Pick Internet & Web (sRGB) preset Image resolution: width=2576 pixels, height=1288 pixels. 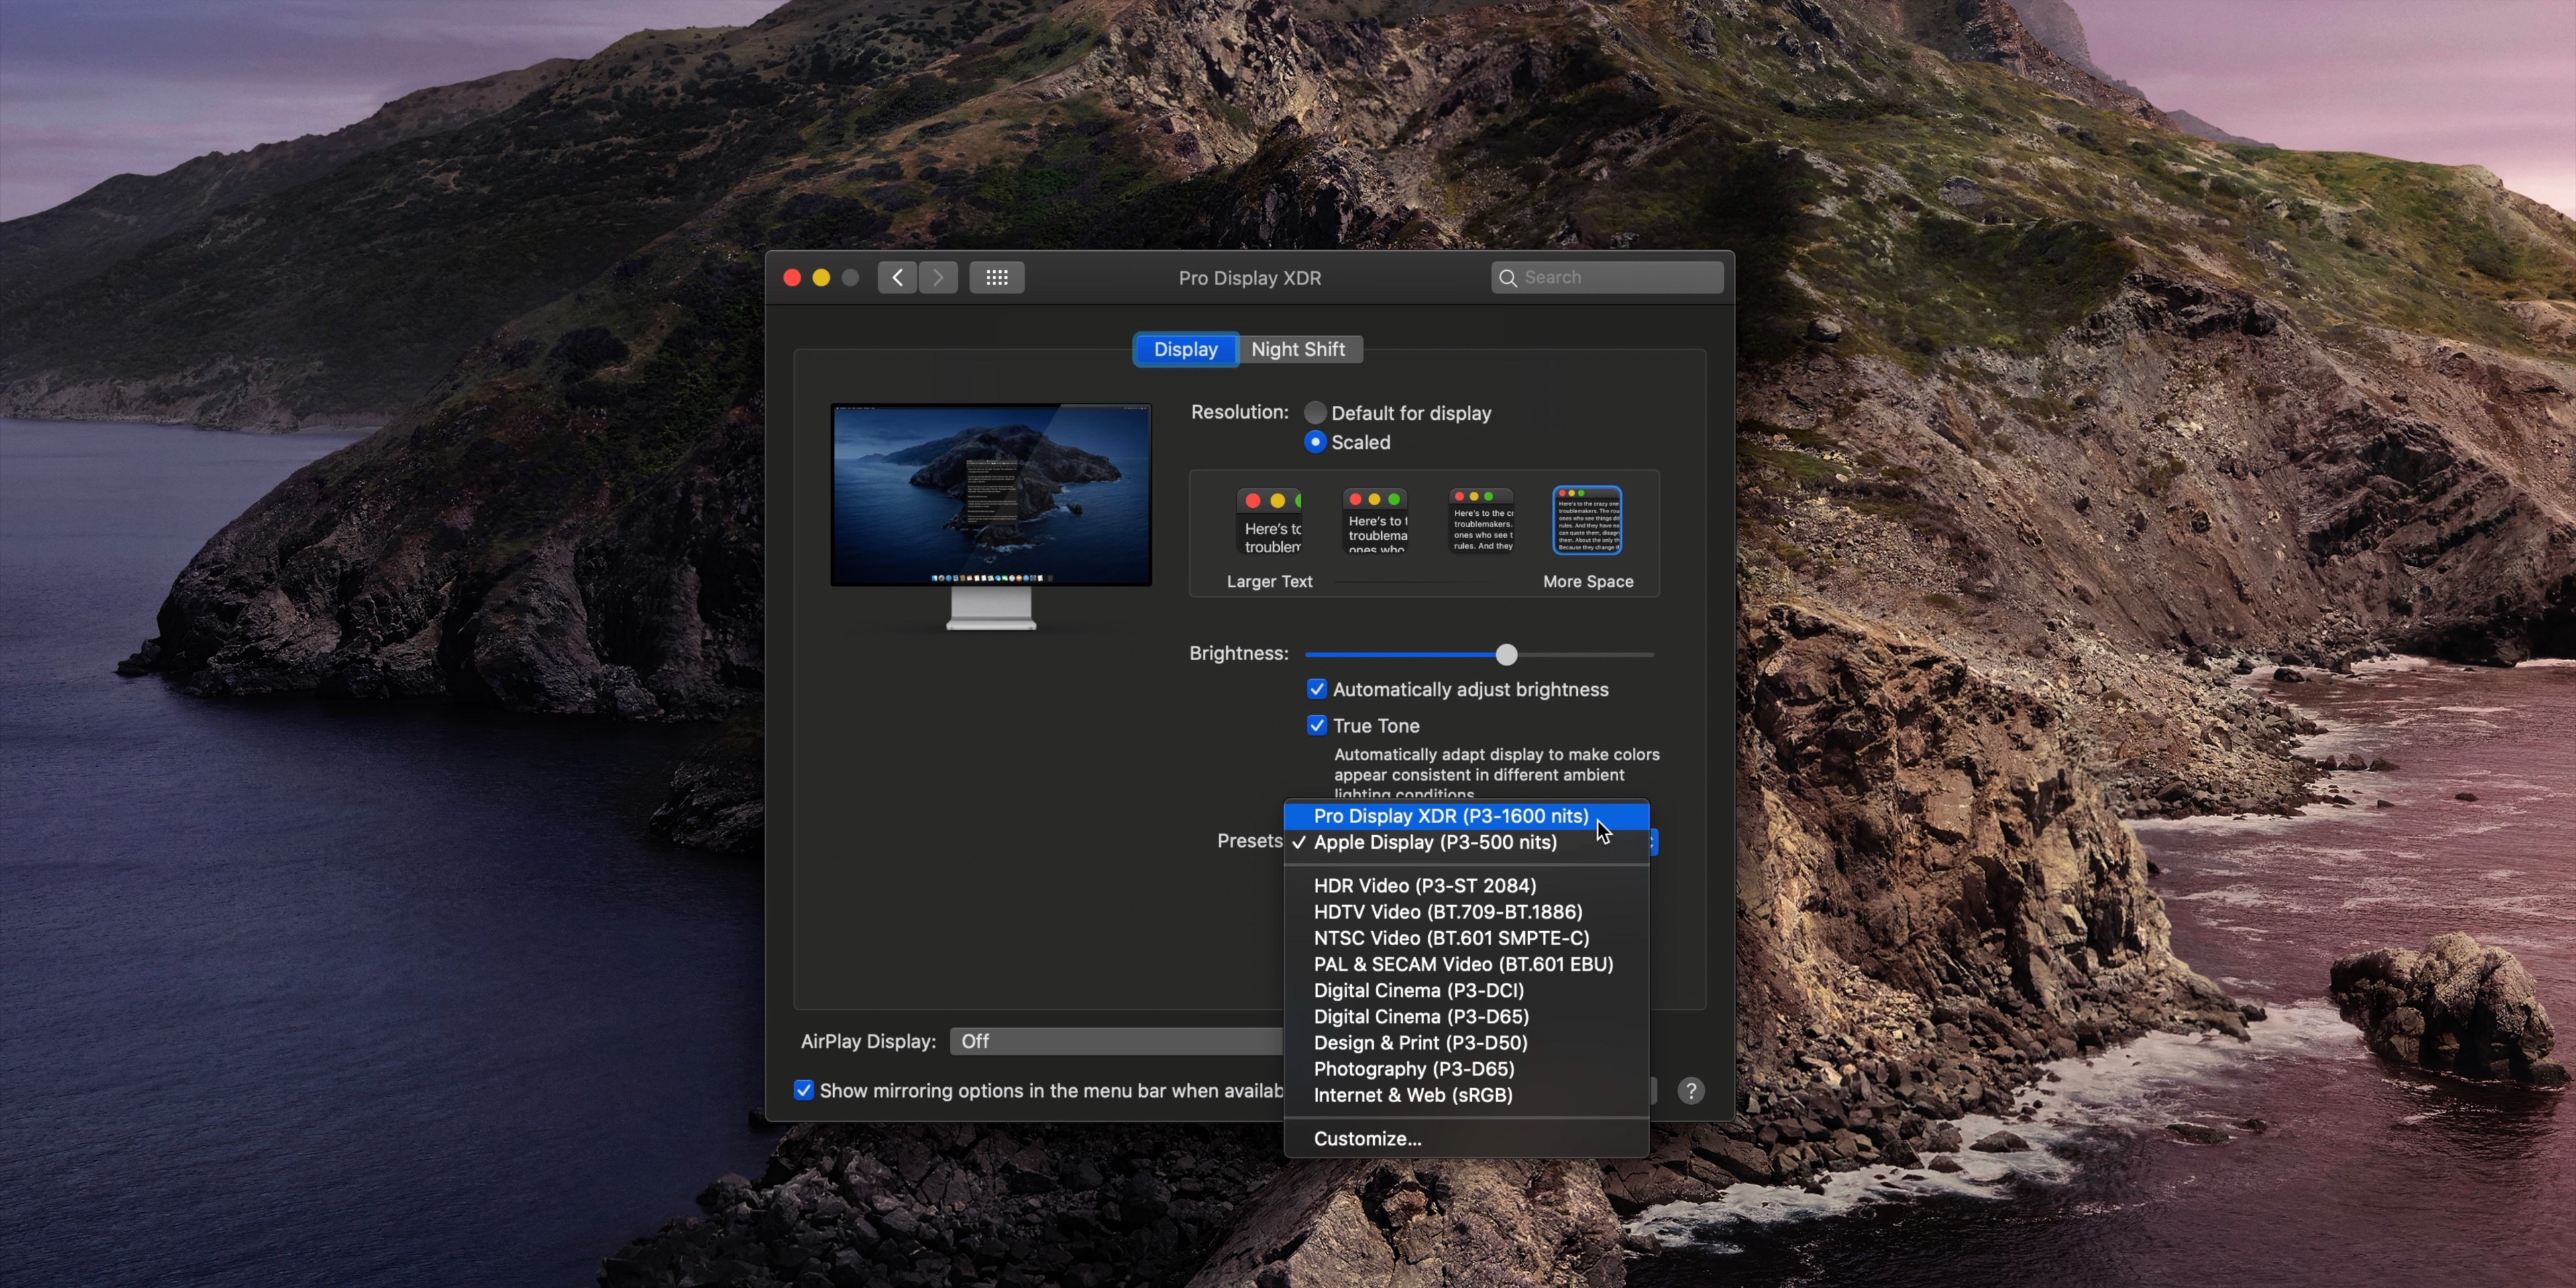point(1412,1095)
